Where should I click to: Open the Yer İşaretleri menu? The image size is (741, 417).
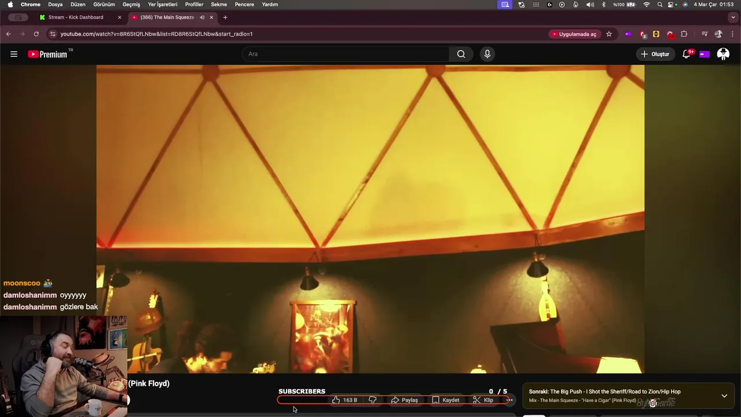[x=163, y=5]
